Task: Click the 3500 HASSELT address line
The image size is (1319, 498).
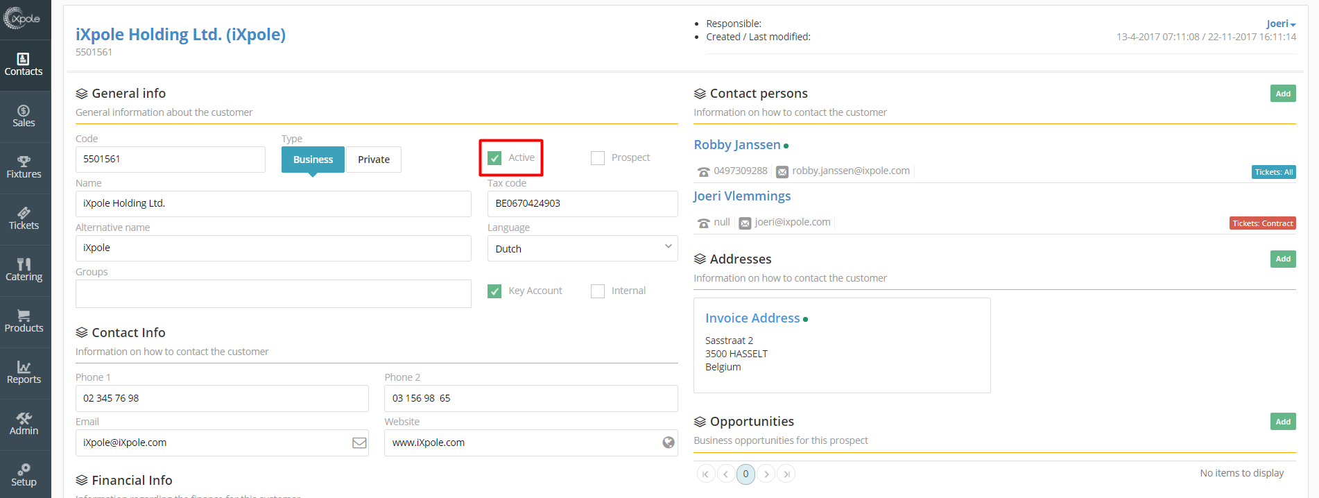Action: tap(736, 354)
